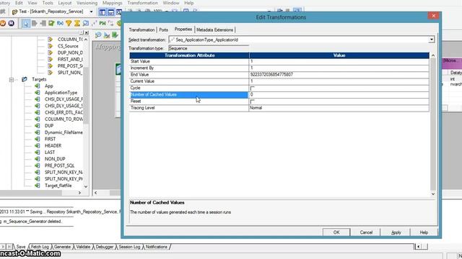Click the Number of Cached Values value field

coord(339,94)
